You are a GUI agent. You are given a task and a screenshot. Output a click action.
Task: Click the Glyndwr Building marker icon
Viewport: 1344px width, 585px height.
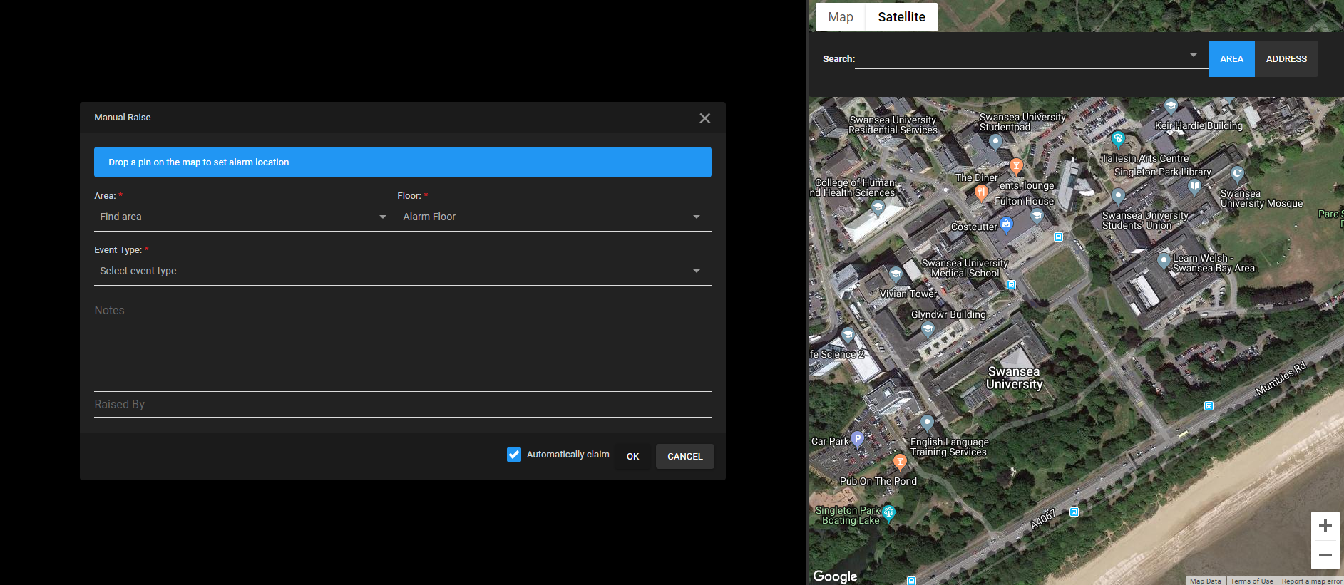click(928, 328)
